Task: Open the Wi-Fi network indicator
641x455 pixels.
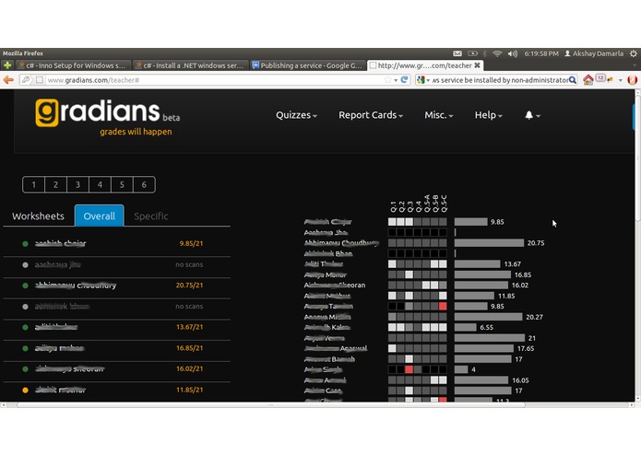Action: pyautogui.click(x=497, y=53)
